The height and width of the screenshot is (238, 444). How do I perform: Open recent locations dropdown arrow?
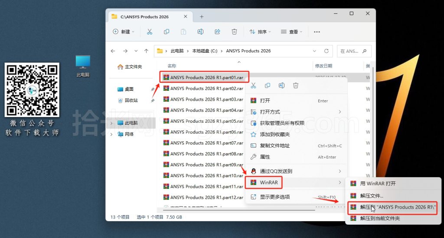[x=136, y=51]
